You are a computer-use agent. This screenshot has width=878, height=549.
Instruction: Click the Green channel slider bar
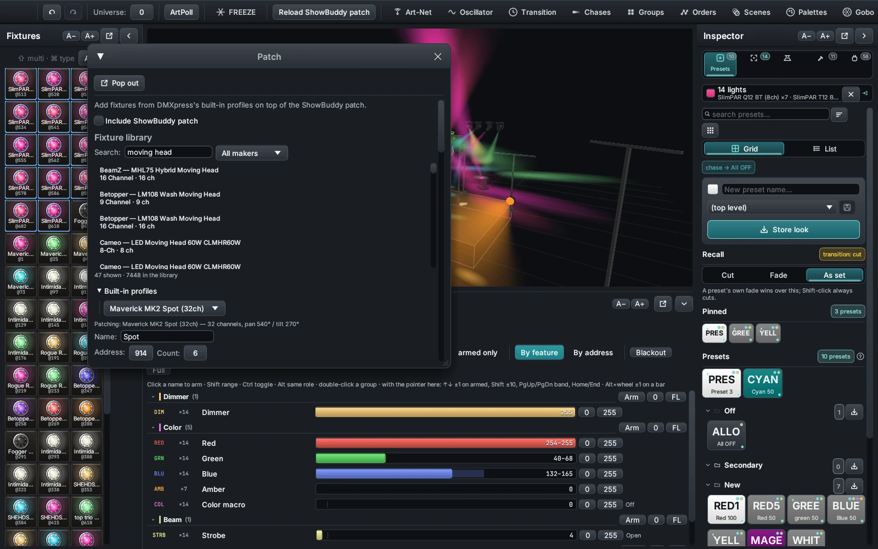[446, 458]
